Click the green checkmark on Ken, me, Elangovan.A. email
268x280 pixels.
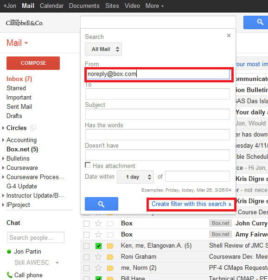[98, 246]
